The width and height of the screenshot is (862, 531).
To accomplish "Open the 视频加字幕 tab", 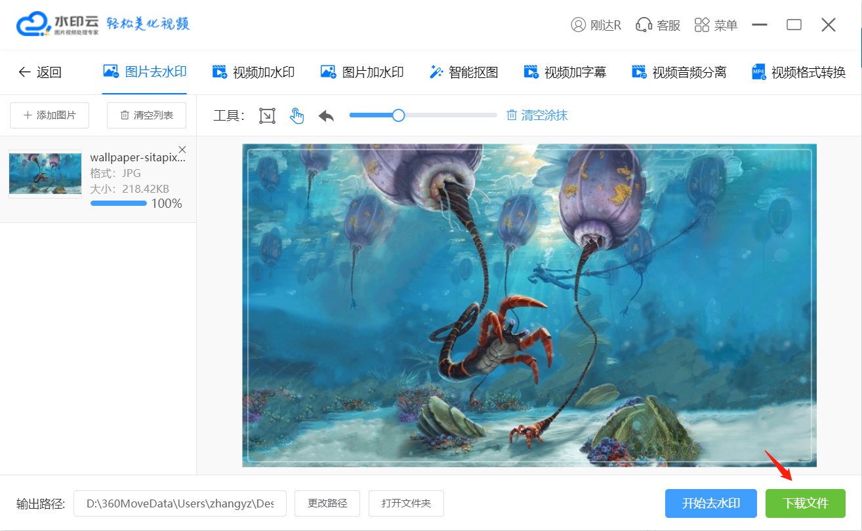I will pyautogui.click(x=565, y=72).
